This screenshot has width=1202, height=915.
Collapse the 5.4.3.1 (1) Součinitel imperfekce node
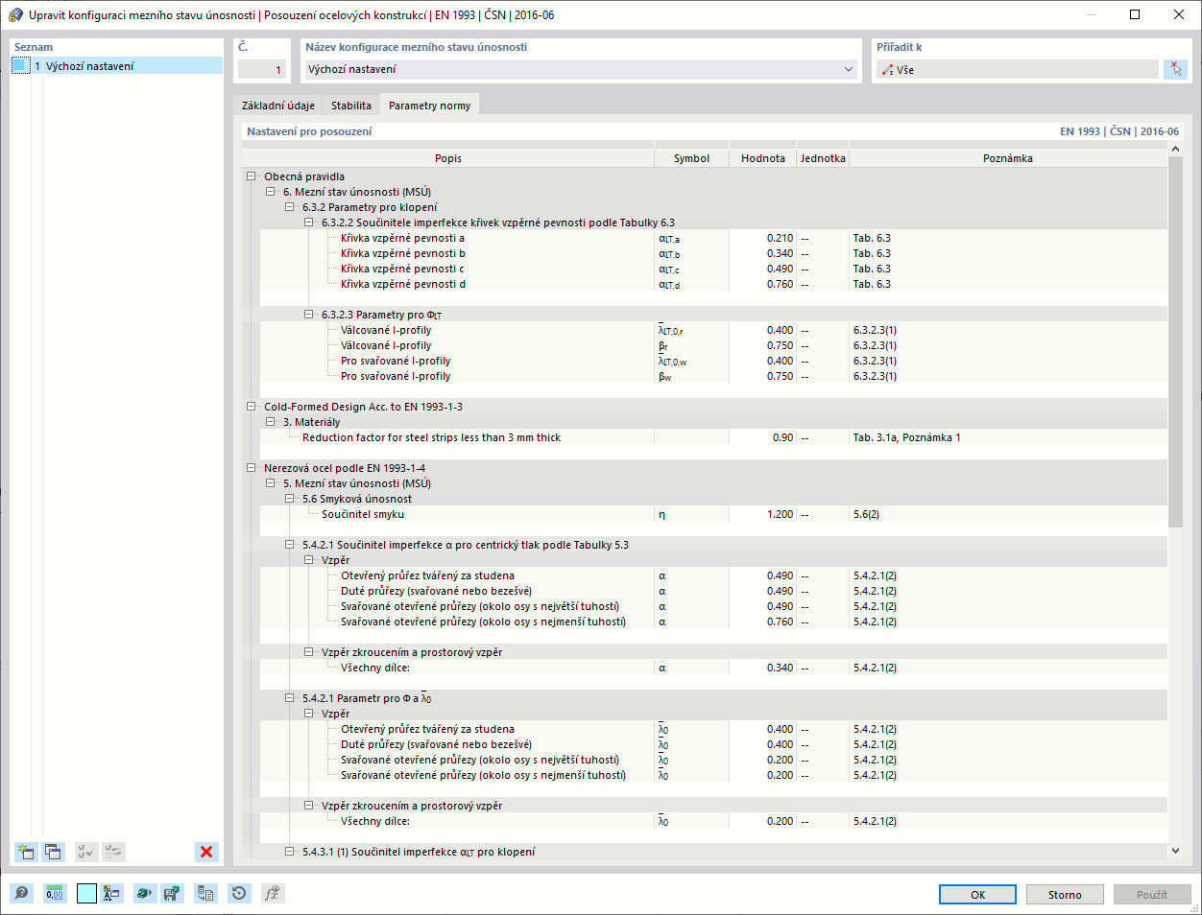pyautogui.click(x=290, y=852)
